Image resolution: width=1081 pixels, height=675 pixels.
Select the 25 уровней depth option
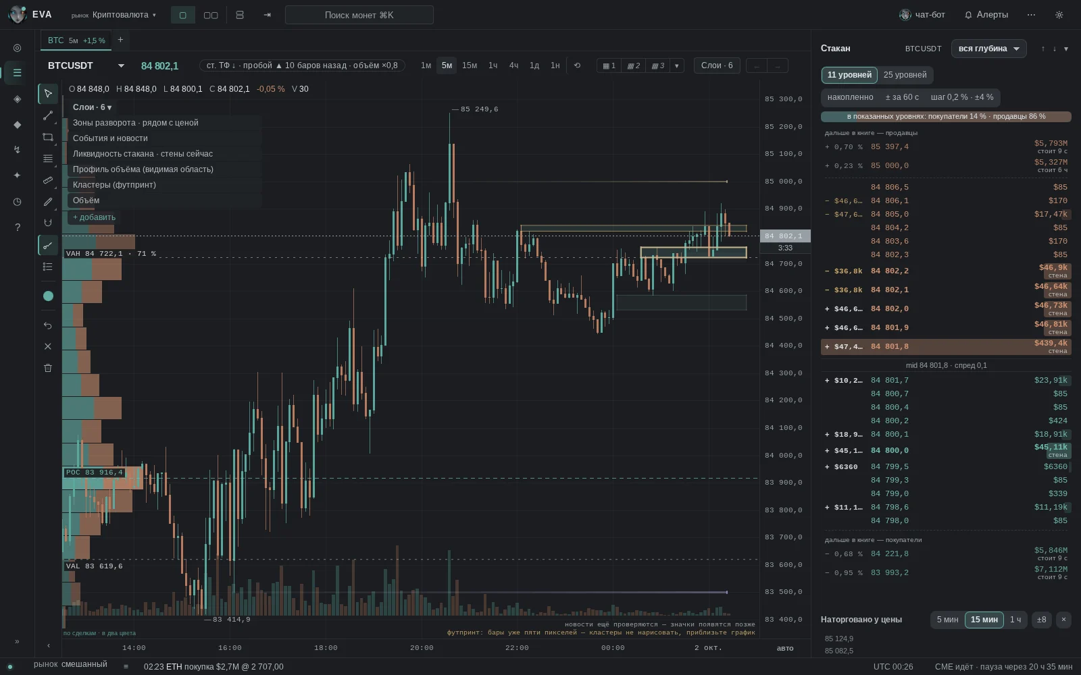coord(905,75)
